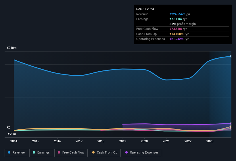
Task: Toggle the Revenue legend button
Action: coord(16,153)
